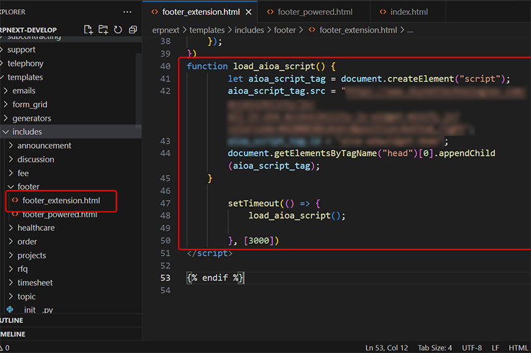531x353 pixels.
Task: Expand the form_grid folder chevron
Action: click(5, 104)
